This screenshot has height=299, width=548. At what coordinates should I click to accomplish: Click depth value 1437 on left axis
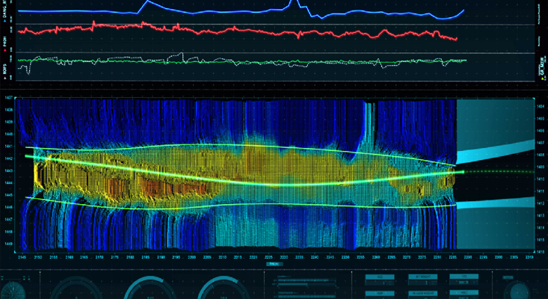(x=9, y=97)
